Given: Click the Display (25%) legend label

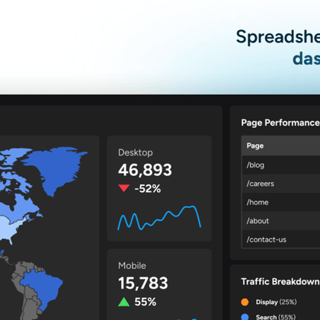Looking at the screenshot, I should (x=277, y=302).
